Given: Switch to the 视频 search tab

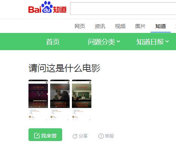Looking at the screenshot, I should (x=120, y=26).
